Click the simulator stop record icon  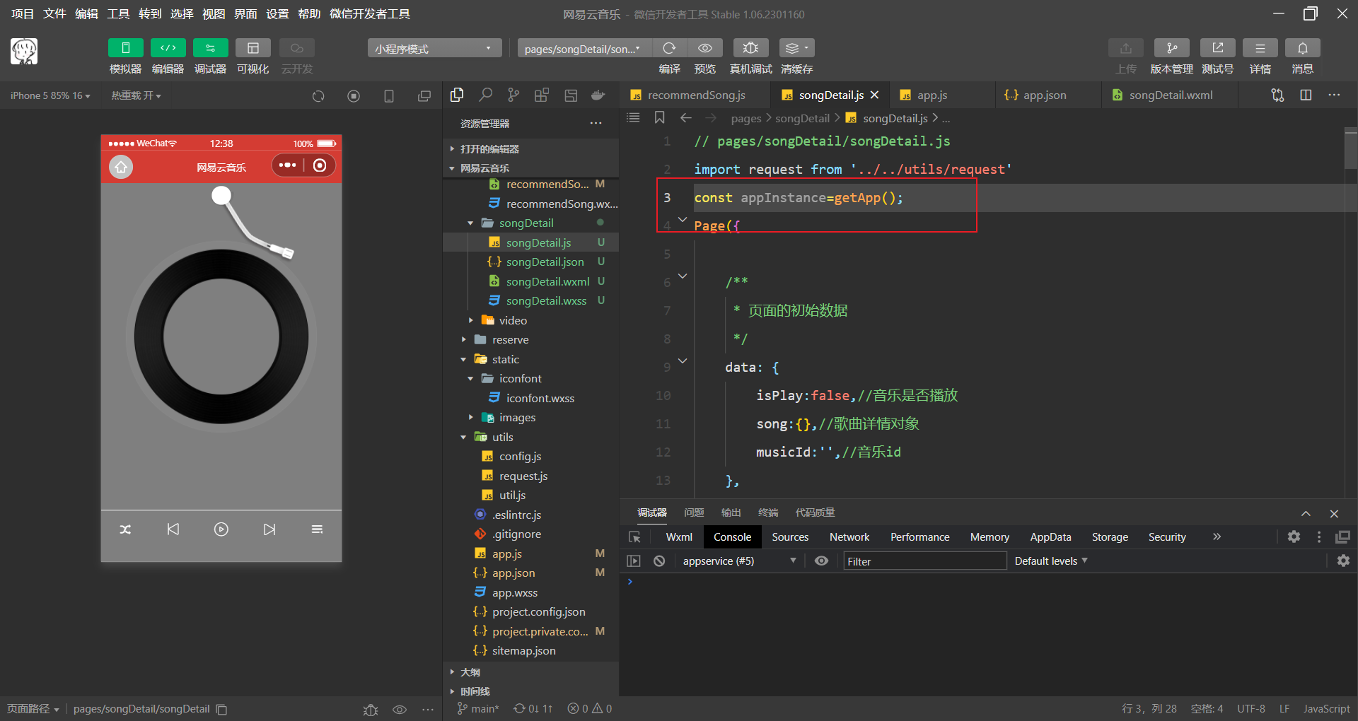click(354, 96)
